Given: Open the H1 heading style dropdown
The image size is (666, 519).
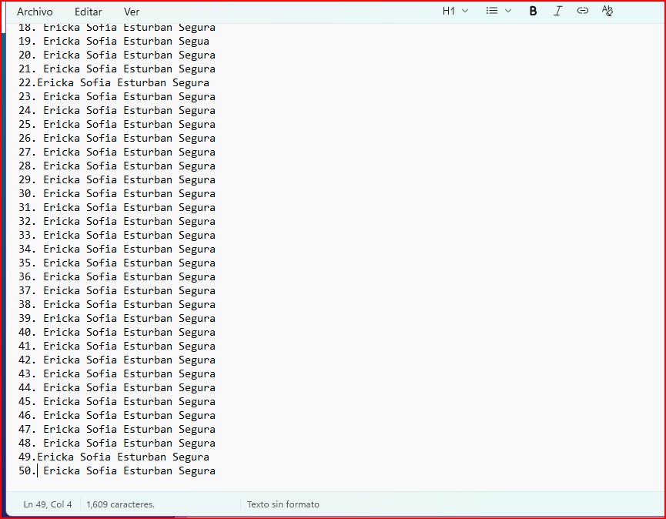Looking at the screenshot, I should (x=455, y=11).
